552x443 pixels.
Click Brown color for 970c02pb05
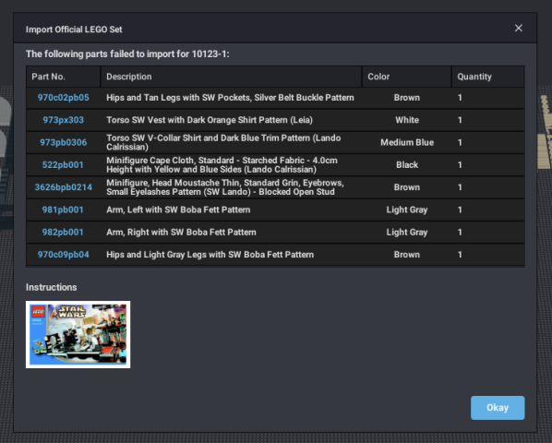[407, 98]
